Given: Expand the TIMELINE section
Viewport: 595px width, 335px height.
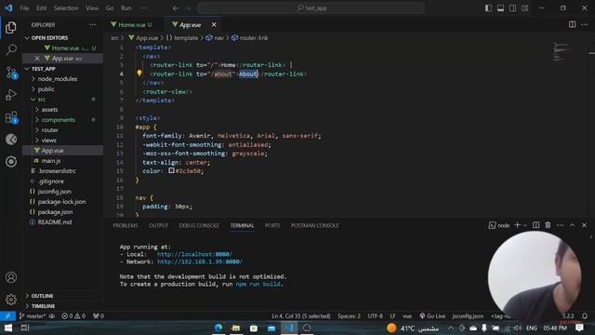Looking at the screenshot, I should [43, 306].
